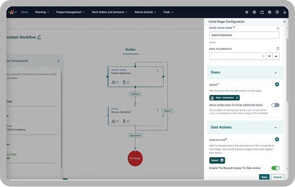Click the Approved transition label
Image resolution: width=295 pixels, height=187 pixels.
(135, 135)
